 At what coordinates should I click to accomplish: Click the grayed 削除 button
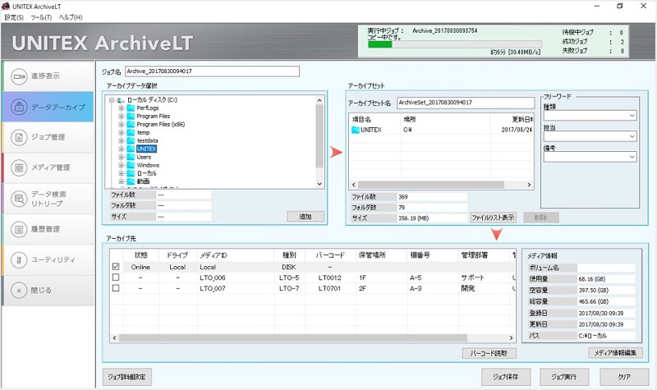coord(541,218)
